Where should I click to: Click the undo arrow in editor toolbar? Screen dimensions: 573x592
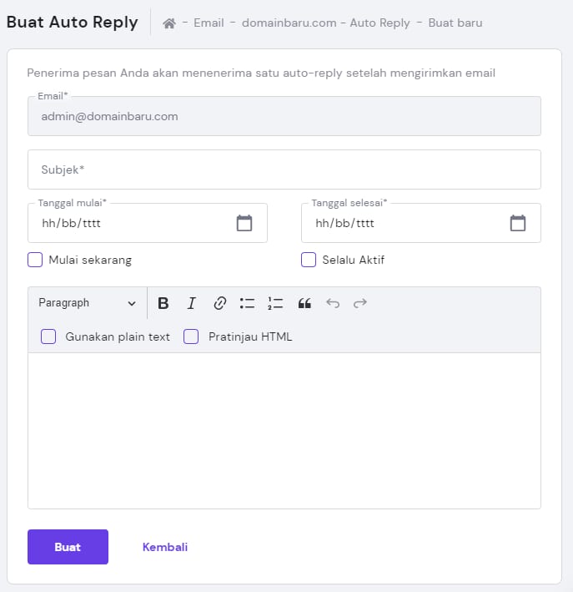click(333, 303)
